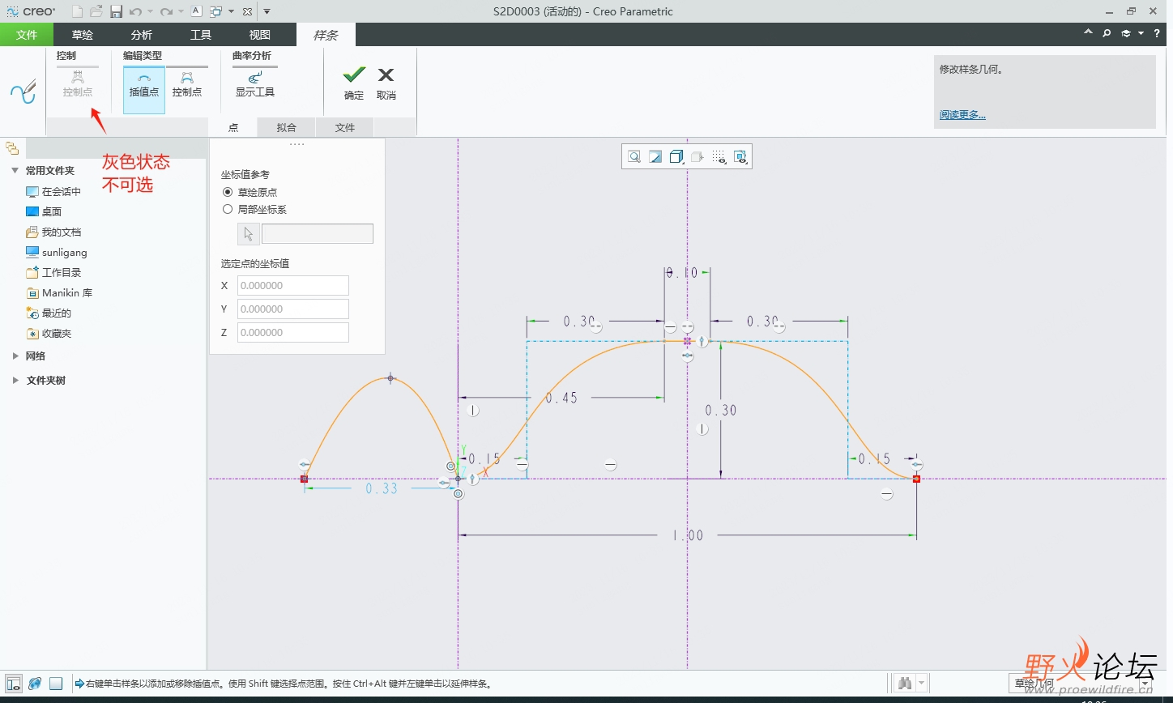
Task: Open the grid display filter icon with eye
Action: click(x=719, y=157)
